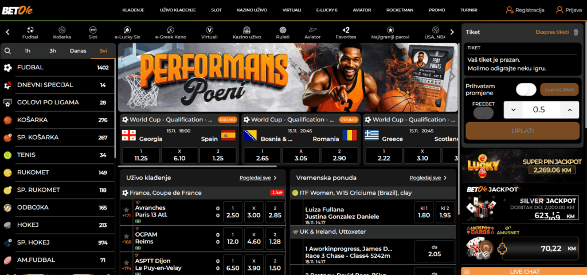
Task: Open the LIVE CHAT bar
Action: click(x=524, y=271)
